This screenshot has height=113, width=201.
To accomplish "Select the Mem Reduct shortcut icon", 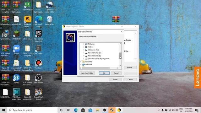I will click(27, 5).
